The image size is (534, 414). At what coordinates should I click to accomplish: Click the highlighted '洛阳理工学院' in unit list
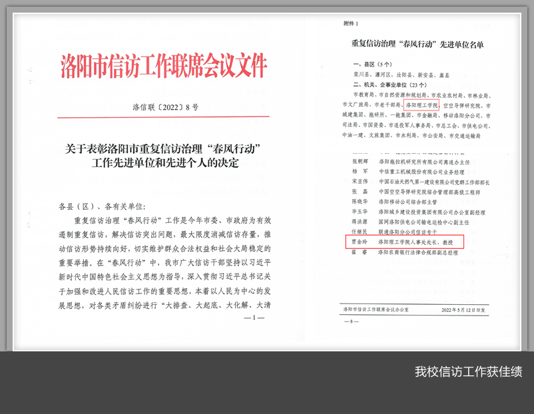pos(421,105)
